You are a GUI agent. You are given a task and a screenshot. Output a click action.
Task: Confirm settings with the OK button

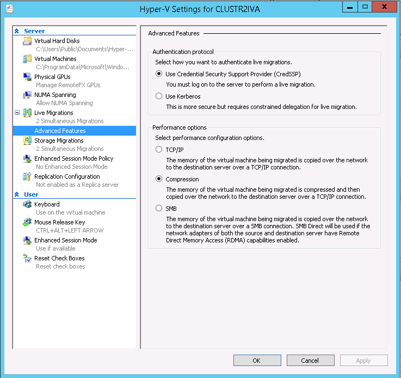pos(257,361)
